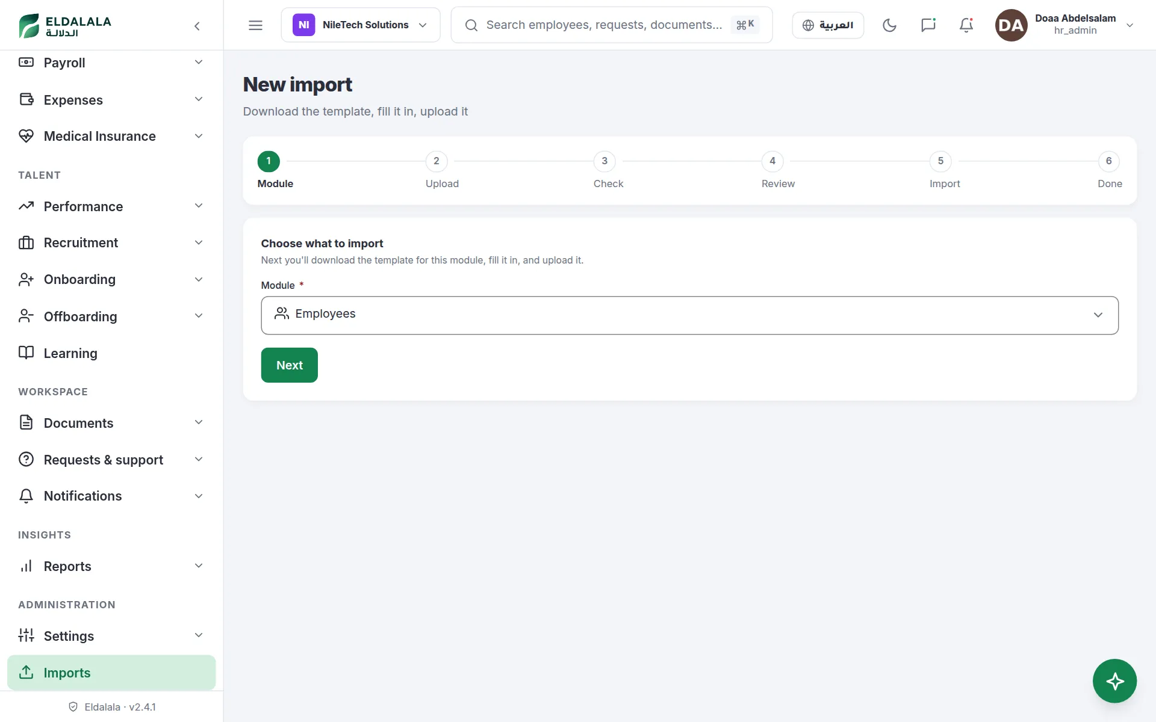Screen dimensions: 1156x722
Task: Open the Recruitment menu item
Action: tap(111, 242)
